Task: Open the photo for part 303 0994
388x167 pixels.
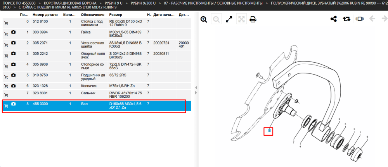Action: [x=14, y=32]
